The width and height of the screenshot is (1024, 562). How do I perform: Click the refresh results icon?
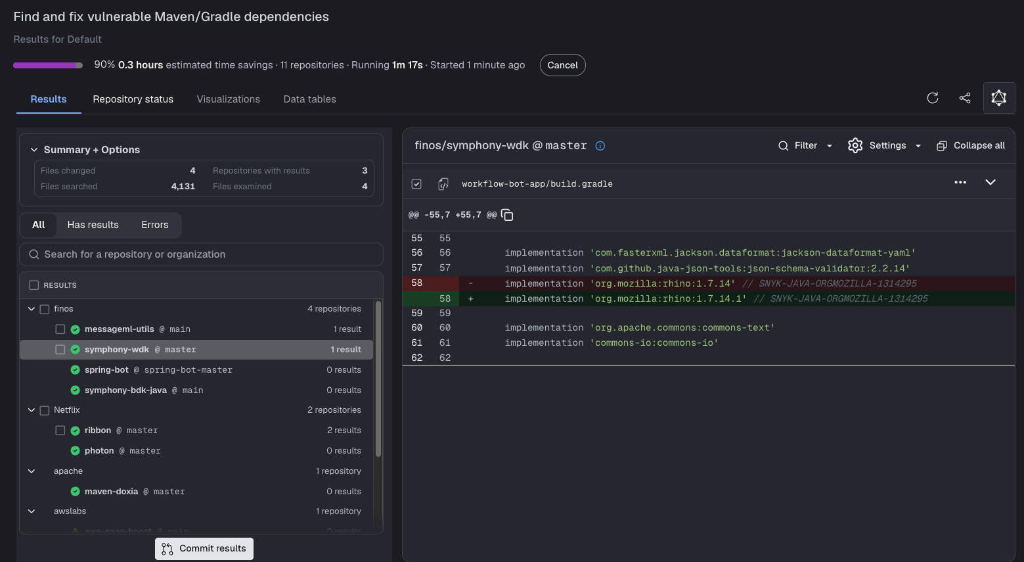coord(933,98)
